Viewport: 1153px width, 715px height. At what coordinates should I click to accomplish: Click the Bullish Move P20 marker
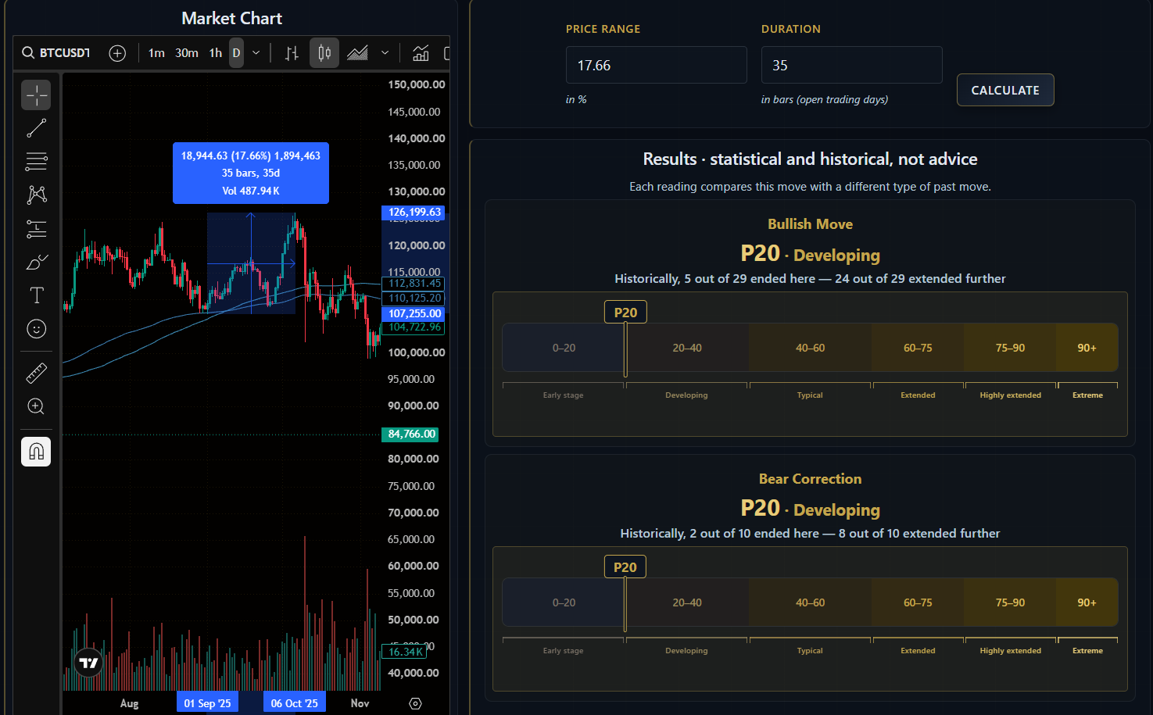click(625, 312)
